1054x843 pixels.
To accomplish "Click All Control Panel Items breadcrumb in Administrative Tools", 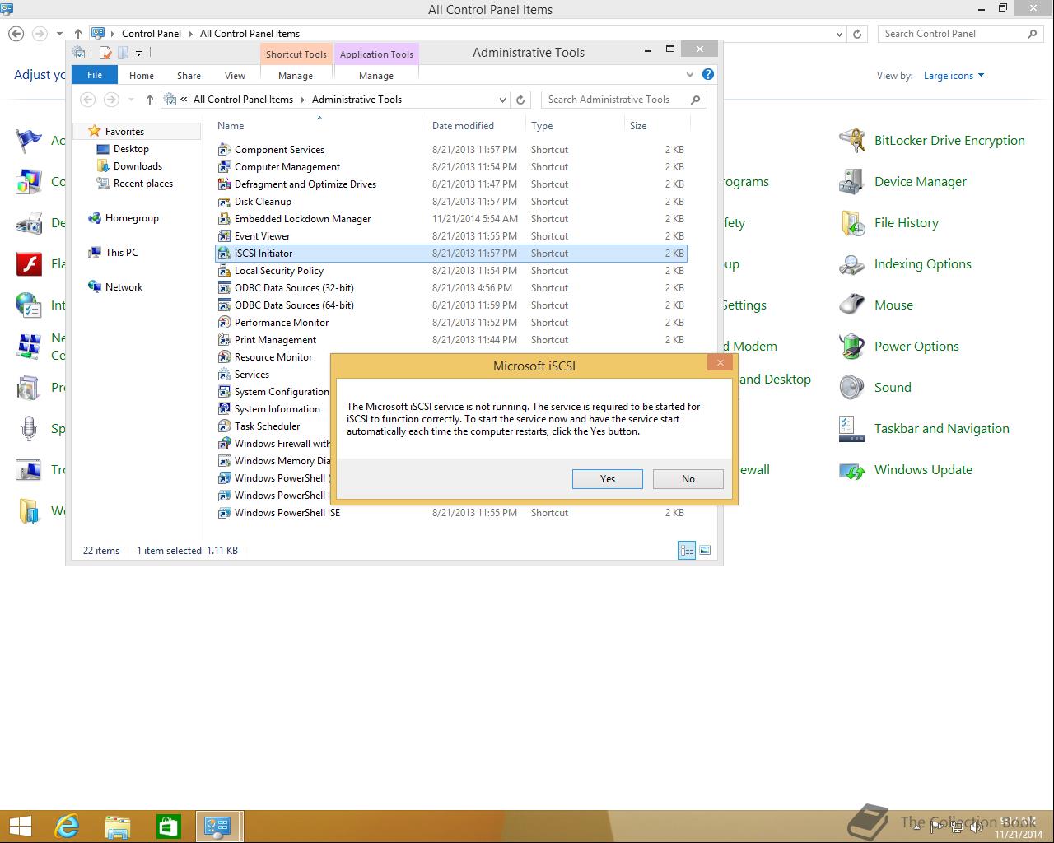I will pyautogui.click(x=243, y=100).
